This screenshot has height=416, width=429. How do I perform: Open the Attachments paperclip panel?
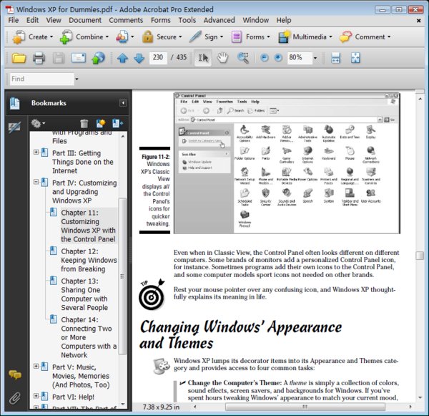tap(15, 398)
